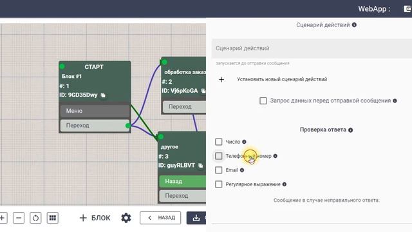Show the info tooltip next to the Сценарий действий heading
412x232 pixels.
354,24
